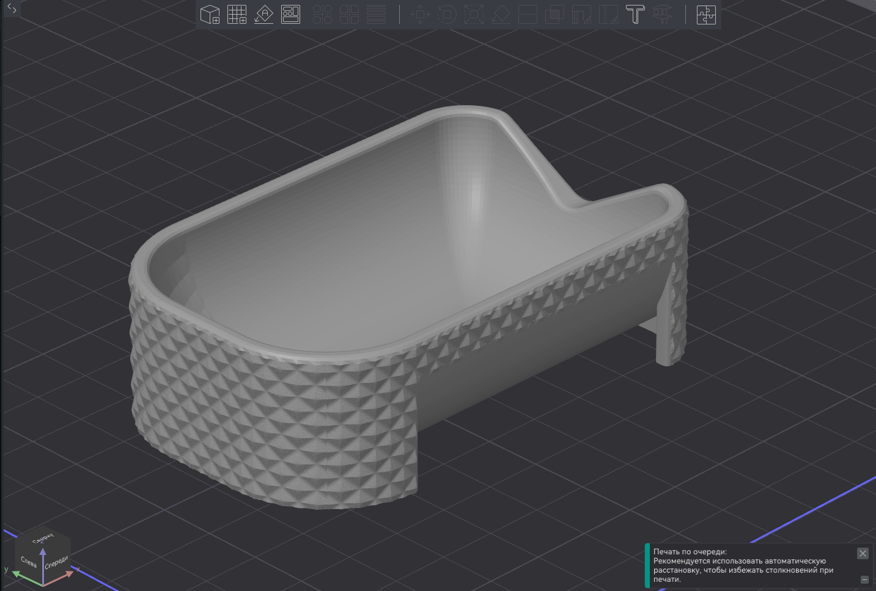Image resolution: width=876 pixels, height=591 pixels.
Task: Minimize the notification with the minus button
Action: (864, 579)
